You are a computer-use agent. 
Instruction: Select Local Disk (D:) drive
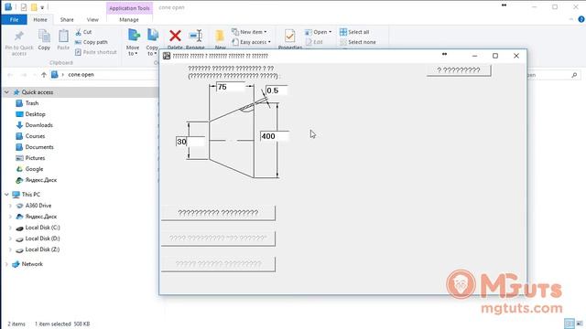pyautogui.click(x=42, y=239)
